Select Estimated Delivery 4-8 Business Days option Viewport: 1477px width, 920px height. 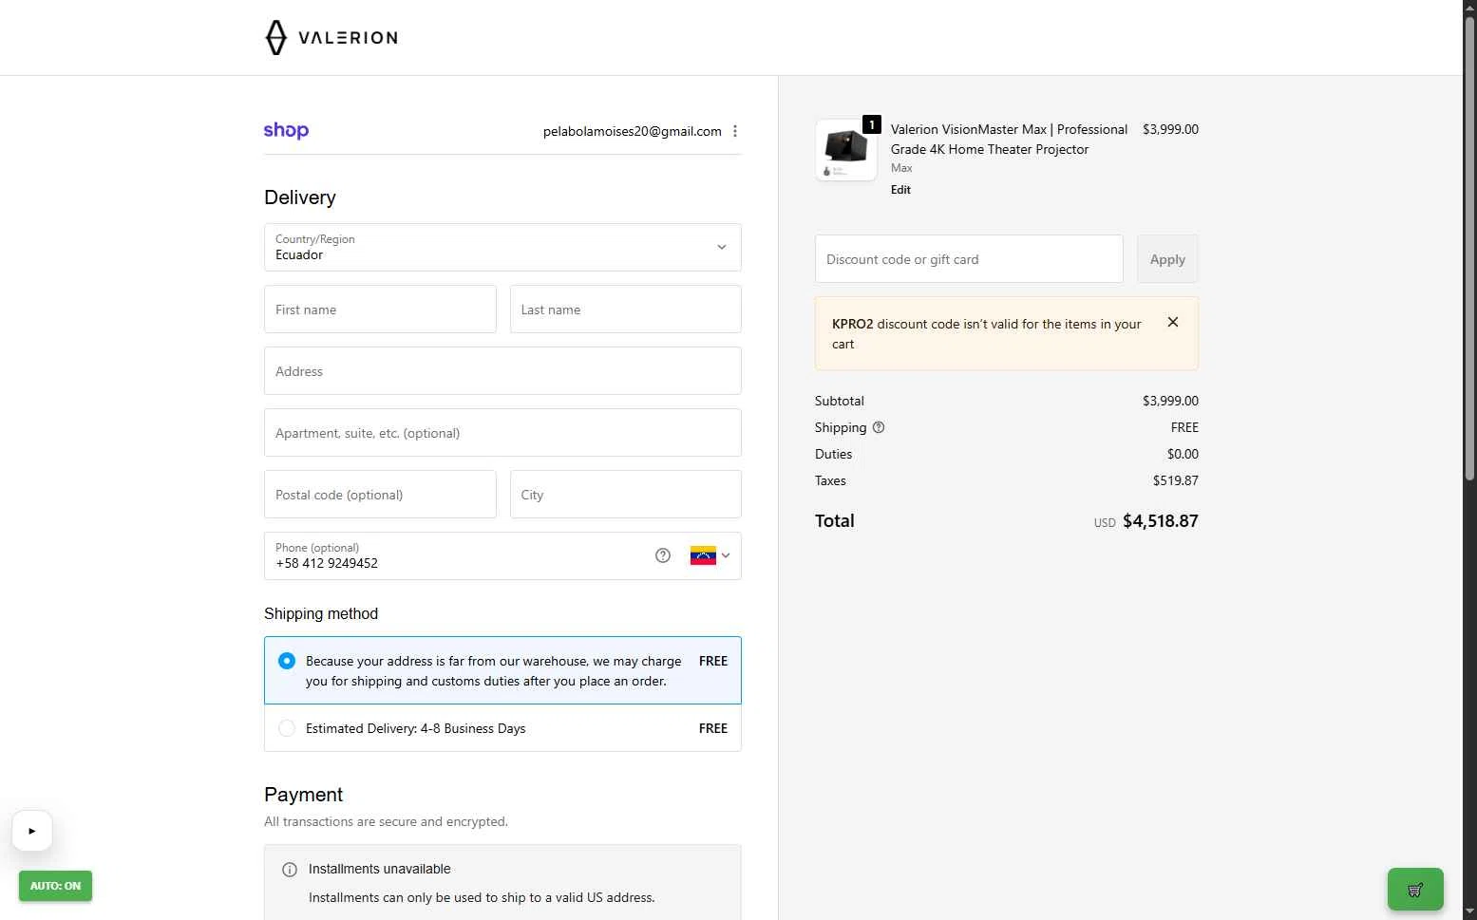click(502, 728)
